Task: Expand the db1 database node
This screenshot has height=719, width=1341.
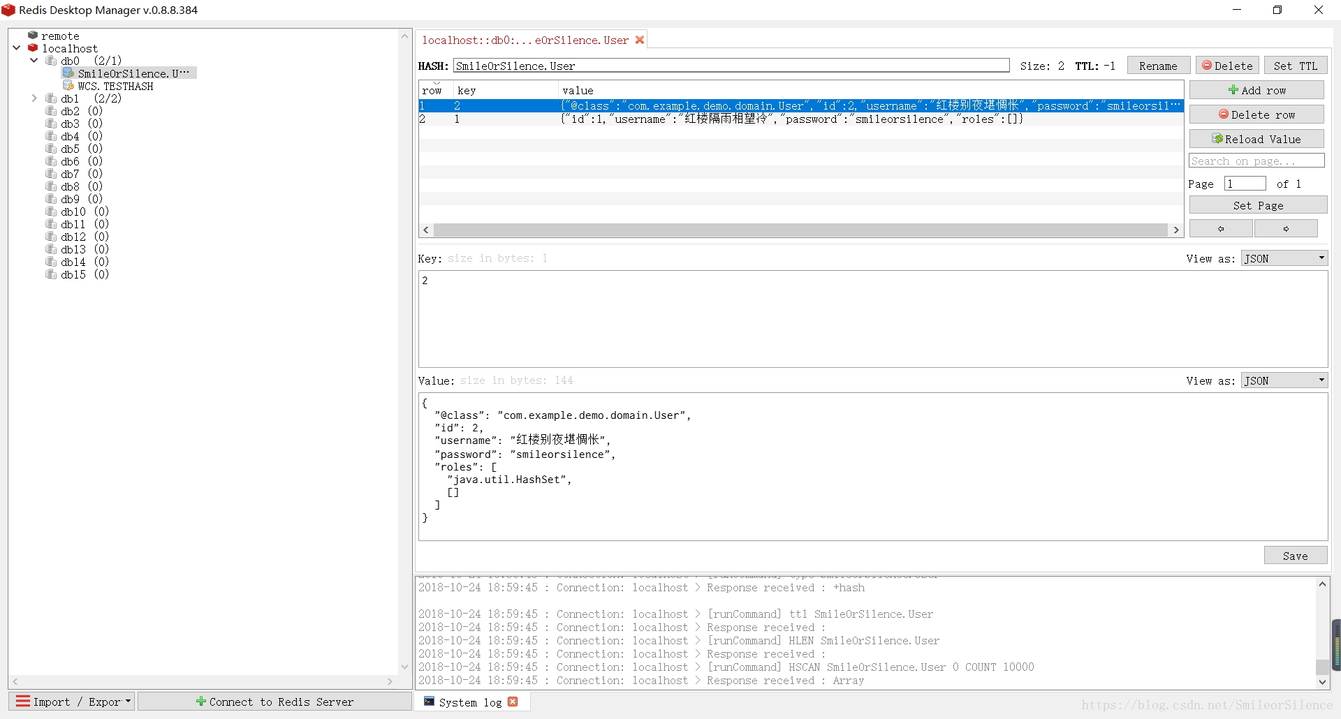Action: [x=34, y=98]
